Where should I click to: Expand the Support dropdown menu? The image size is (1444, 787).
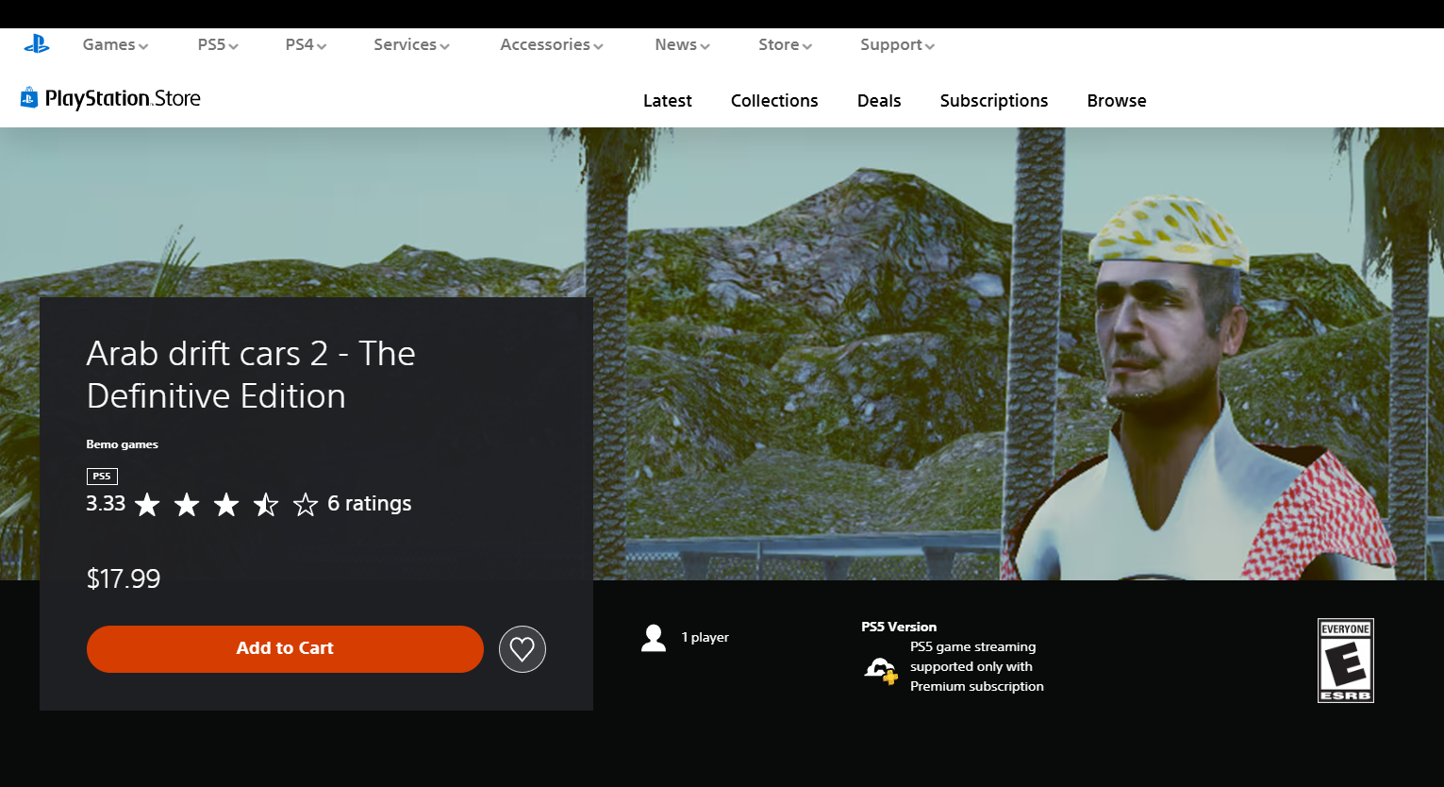click(x=897, y=44)
